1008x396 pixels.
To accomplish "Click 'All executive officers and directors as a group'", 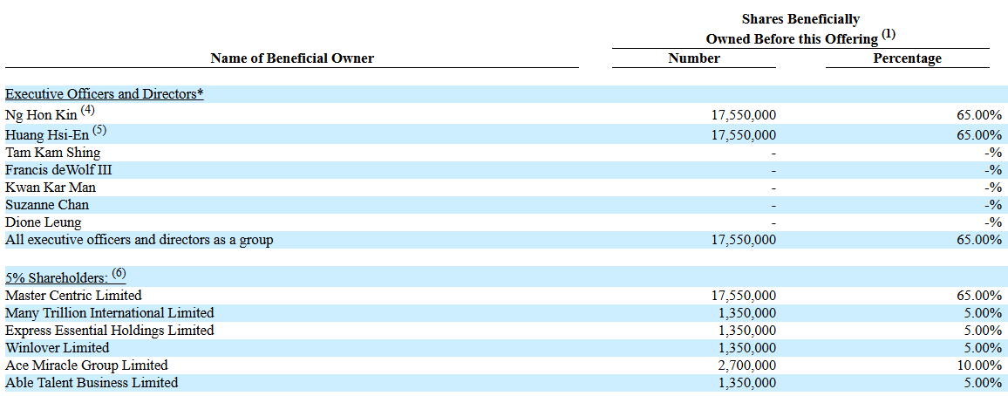I will pyautogui.click(x=139, y=240).
